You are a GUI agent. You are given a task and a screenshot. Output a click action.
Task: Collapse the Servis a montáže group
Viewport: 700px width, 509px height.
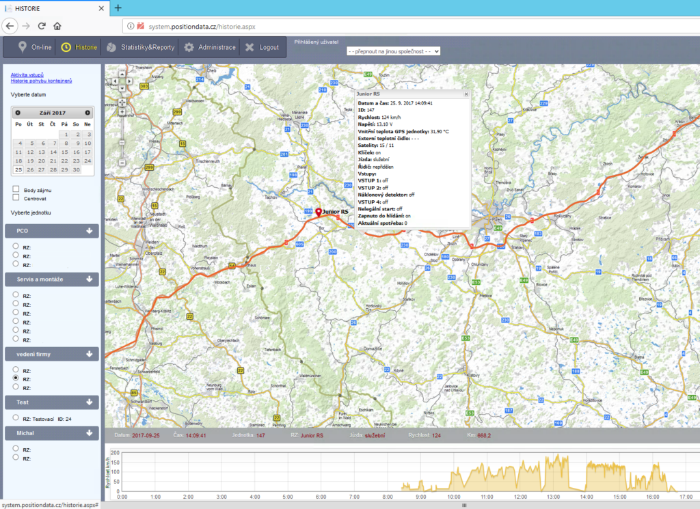[89, 279]
